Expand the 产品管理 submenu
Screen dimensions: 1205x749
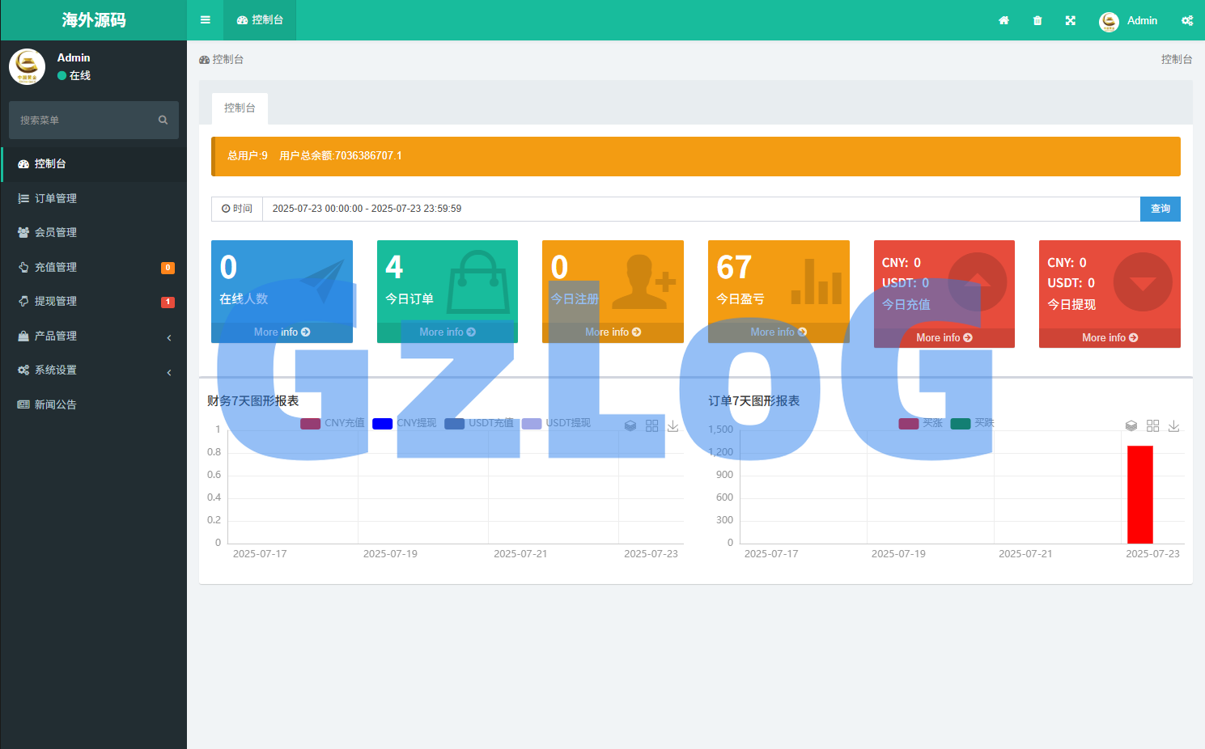(x=94, y=336)
